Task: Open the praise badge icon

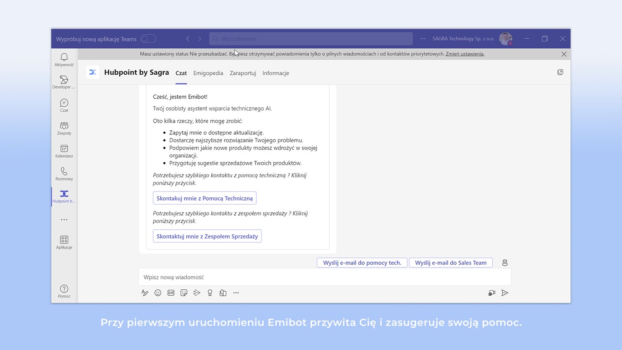Action: 210,293
